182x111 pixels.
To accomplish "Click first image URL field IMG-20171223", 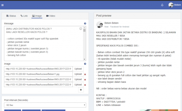I will point(38,69).
